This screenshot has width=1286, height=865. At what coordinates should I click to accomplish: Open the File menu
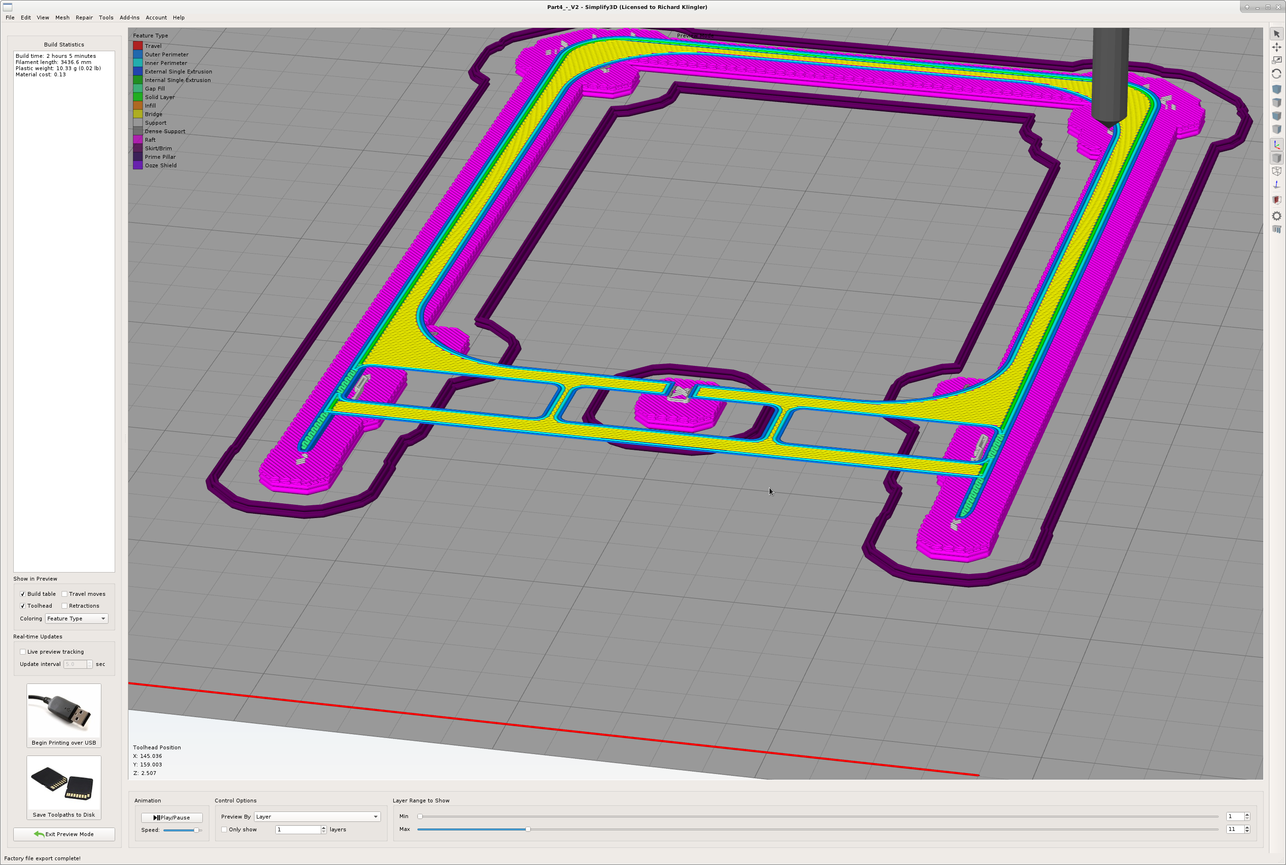[x=10, y=18]
